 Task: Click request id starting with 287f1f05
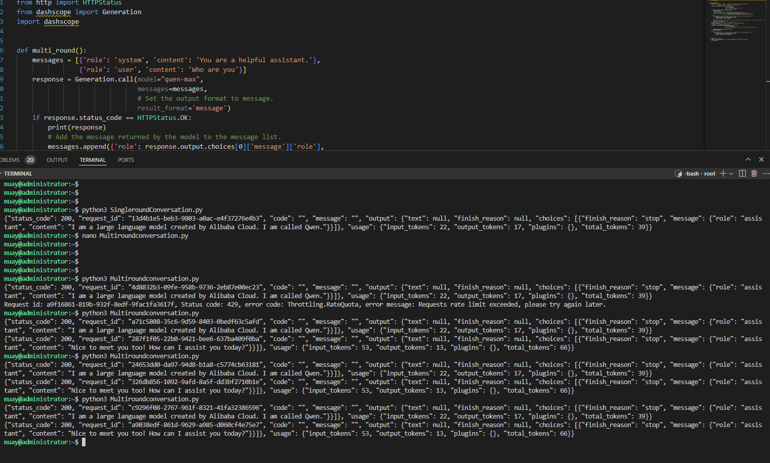click(196, 339)
